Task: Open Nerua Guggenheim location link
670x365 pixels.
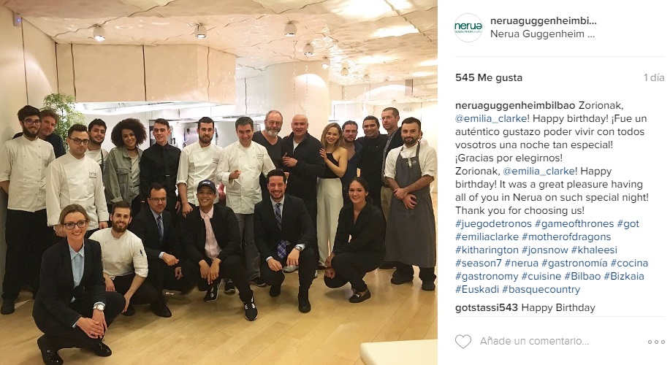Action: pos(542,34)
